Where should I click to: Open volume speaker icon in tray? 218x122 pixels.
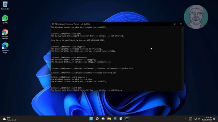pos(199,119)
